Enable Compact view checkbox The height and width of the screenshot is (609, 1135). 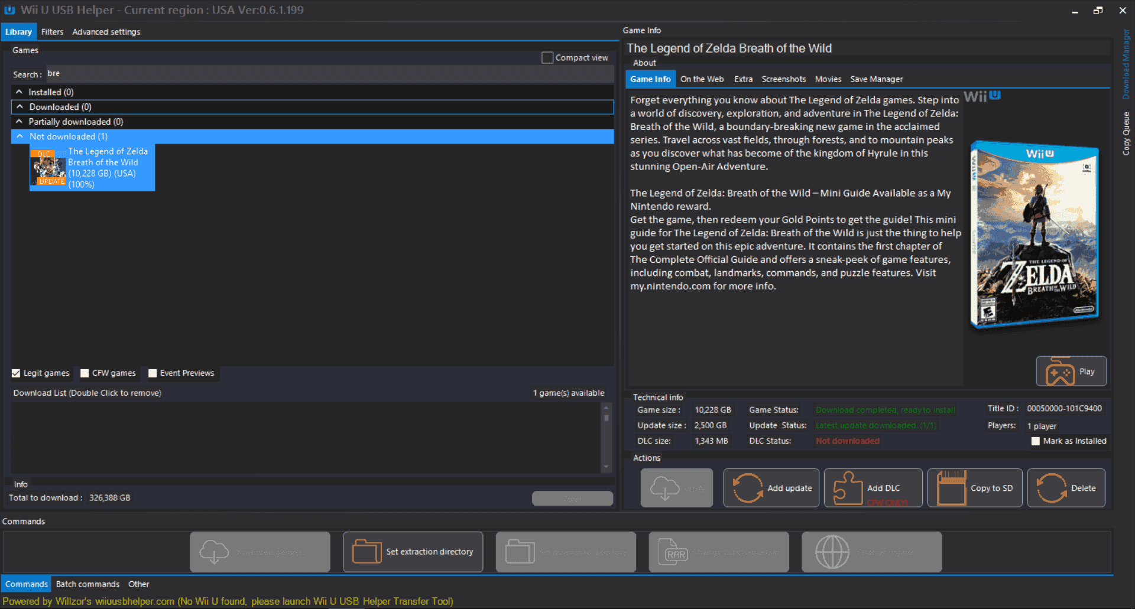point(547,58)
